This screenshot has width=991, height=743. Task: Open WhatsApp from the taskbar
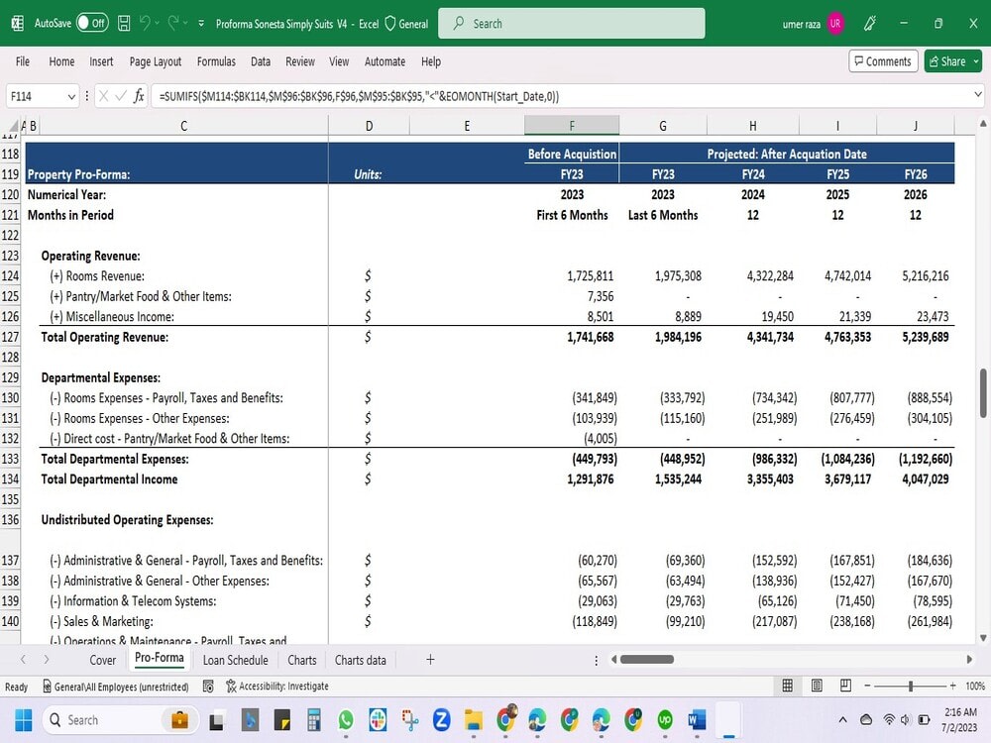(346, 720)
